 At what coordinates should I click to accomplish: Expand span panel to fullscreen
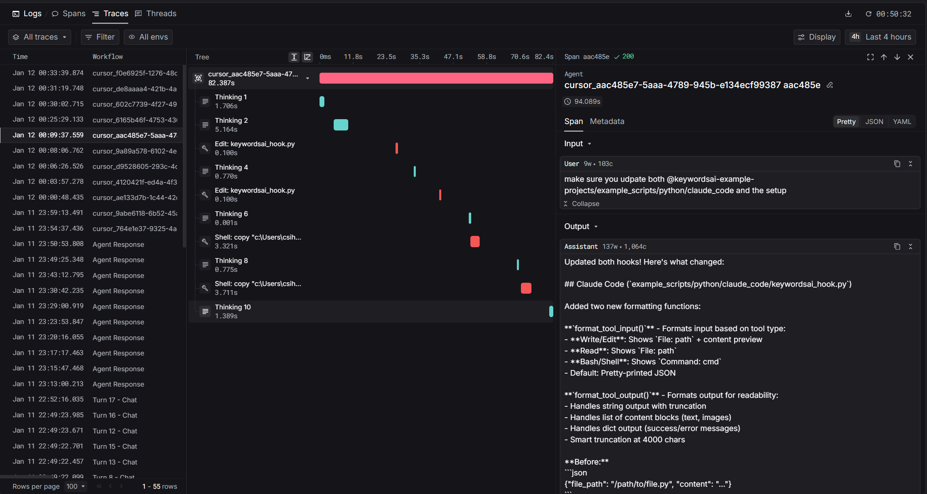(870, 57)
